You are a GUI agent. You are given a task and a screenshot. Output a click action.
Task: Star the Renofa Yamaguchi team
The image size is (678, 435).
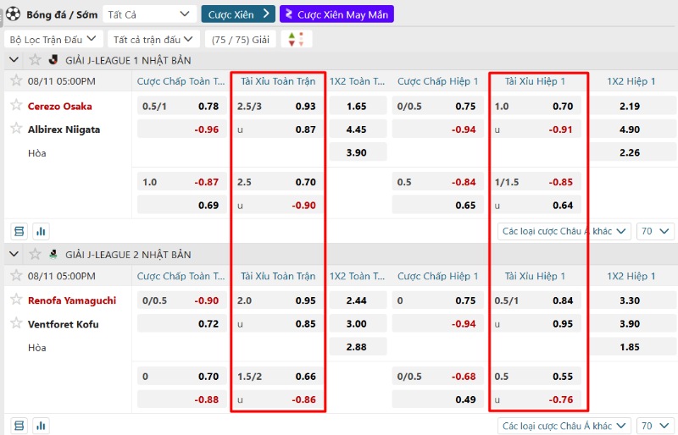15,300
